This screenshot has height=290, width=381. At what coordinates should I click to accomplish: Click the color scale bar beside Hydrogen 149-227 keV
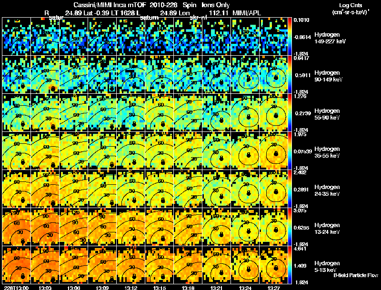(x=290, y=37)
